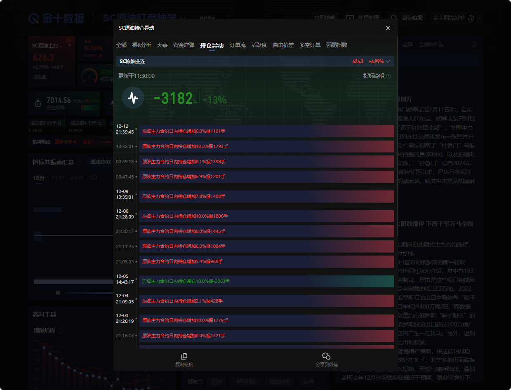Select the 1小时 timeframe tab
The height and width of the screenshot is (390, 511).
tap(57, 178)
